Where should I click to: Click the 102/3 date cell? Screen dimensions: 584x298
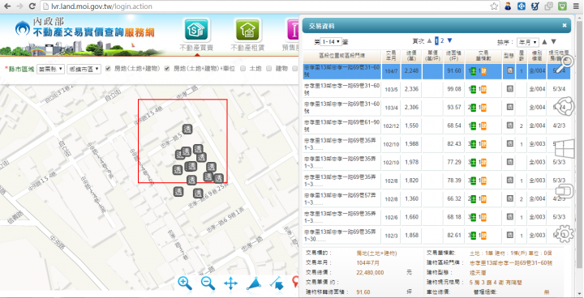pyautogui.click(x=391, y=236)
